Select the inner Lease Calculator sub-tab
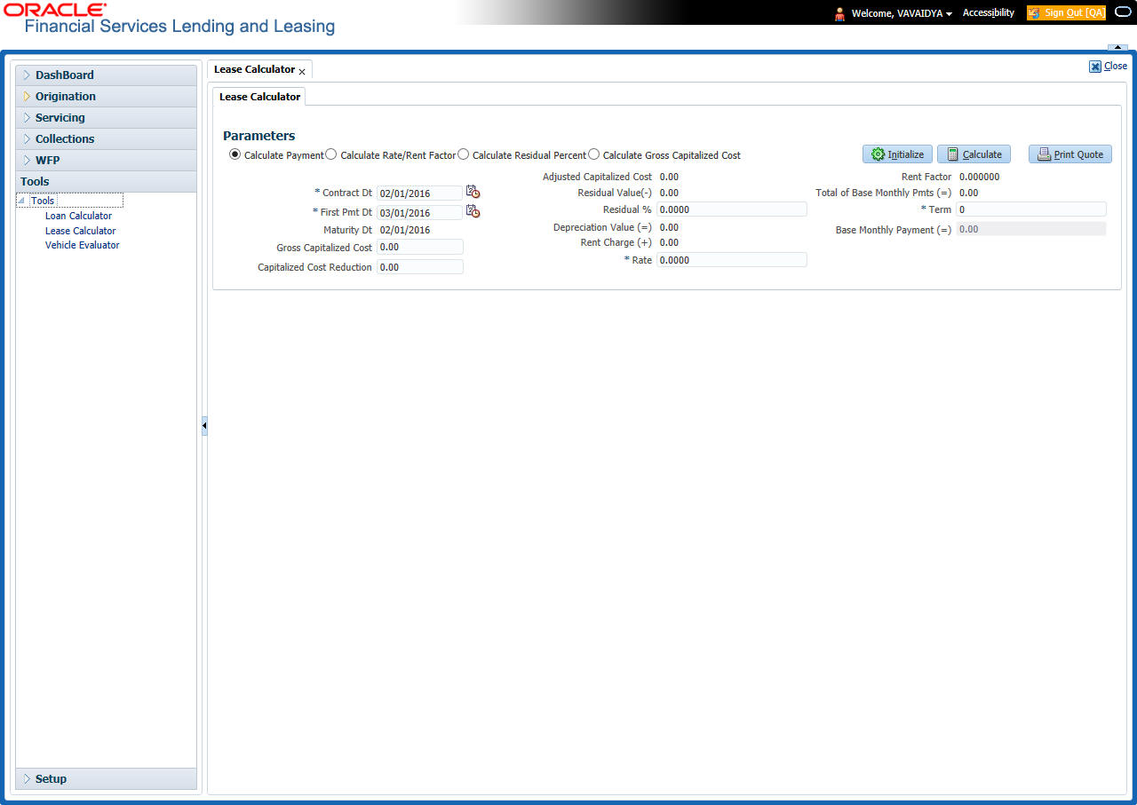This screenshot has height=805, width=1137. (259, 97)
